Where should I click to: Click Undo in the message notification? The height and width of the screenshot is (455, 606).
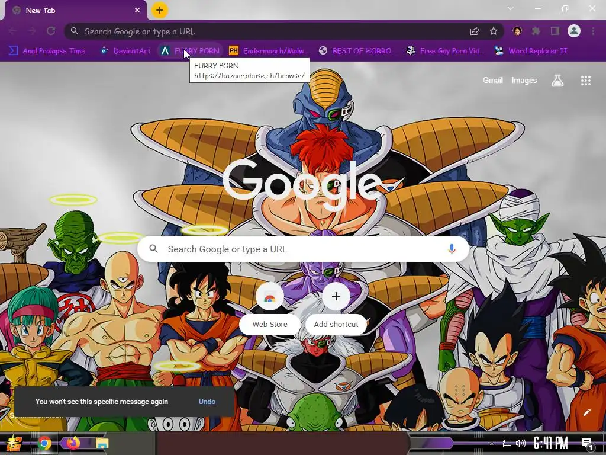pos(207,402)
